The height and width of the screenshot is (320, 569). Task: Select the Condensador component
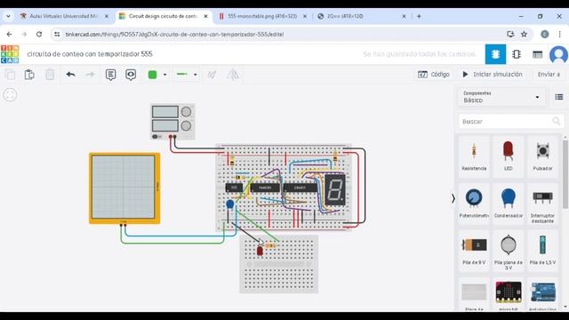(x=508, y=204)
